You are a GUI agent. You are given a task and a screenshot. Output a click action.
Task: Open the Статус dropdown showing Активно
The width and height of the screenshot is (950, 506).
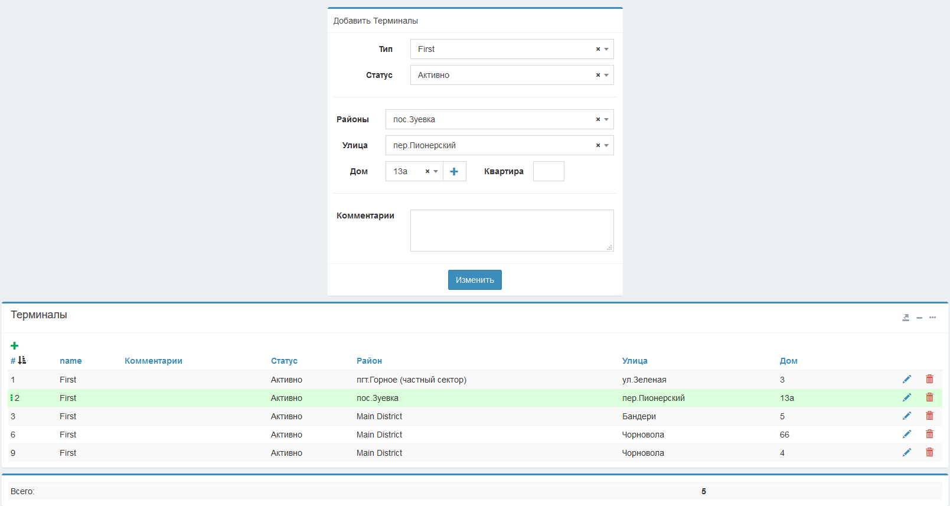[606, 75]
